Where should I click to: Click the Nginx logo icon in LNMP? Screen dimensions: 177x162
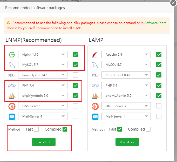[12, 55]
